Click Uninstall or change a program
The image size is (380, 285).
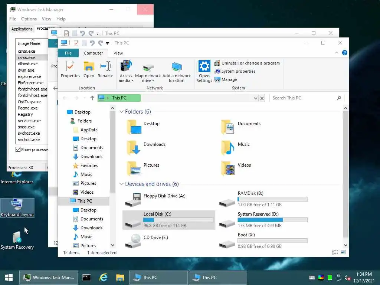[x=247, y=63]
